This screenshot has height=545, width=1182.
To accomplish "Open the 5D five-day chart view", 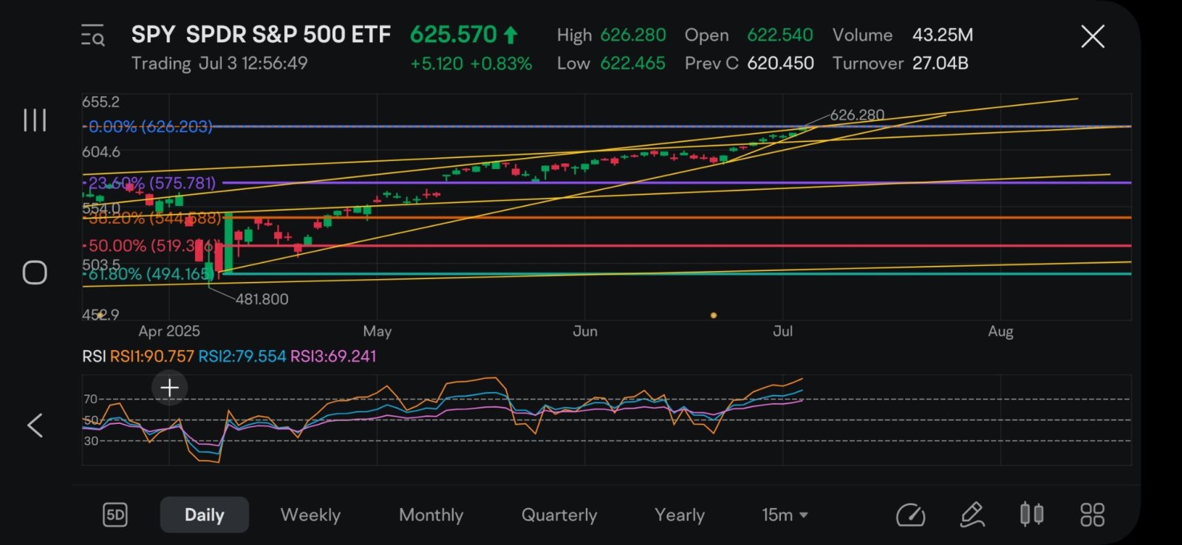I will tap(115, 515).
